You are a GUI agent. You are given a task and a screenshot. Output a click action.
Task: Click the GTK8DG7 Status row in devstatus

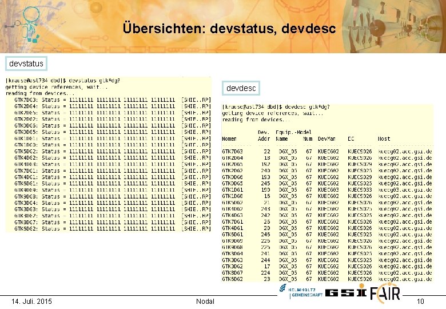[113, 222]
